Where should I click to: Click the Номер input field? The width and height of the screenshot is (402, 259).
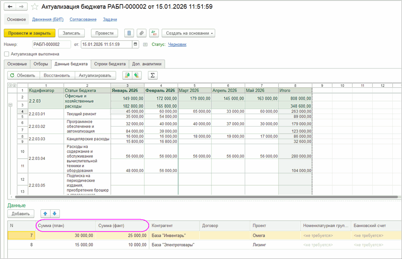51,44
